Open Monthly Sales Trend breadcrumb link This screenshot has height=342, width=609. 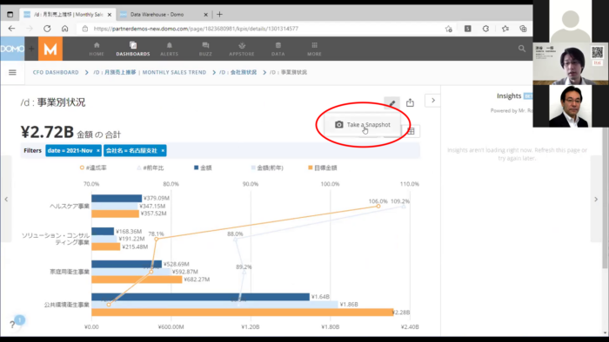click(150, 72)
